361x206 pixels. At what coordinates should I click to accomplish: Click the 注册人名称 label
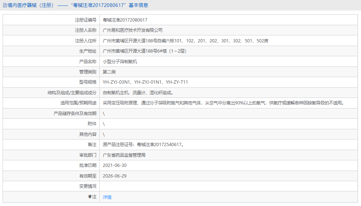coord(85,30)
